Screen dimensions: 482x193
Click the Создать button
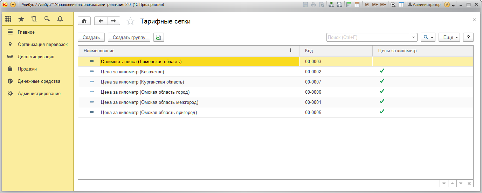[x=91, y=38]
